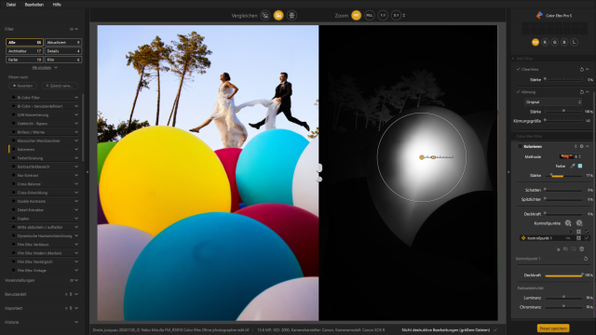Viewport: 596px width, 335px height.
Task: Disable the Körnung checkbox
Action: (518, 92)
